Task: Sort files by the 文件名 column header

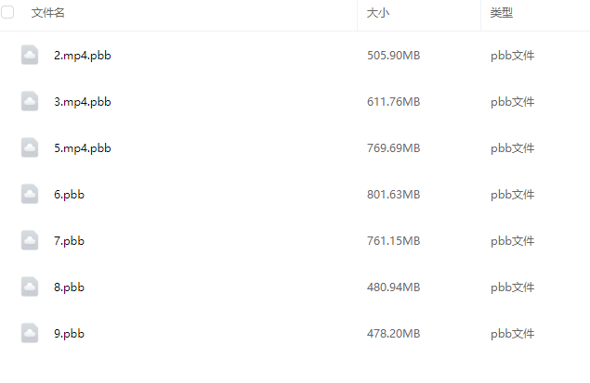Action: [x=48, y=13]
